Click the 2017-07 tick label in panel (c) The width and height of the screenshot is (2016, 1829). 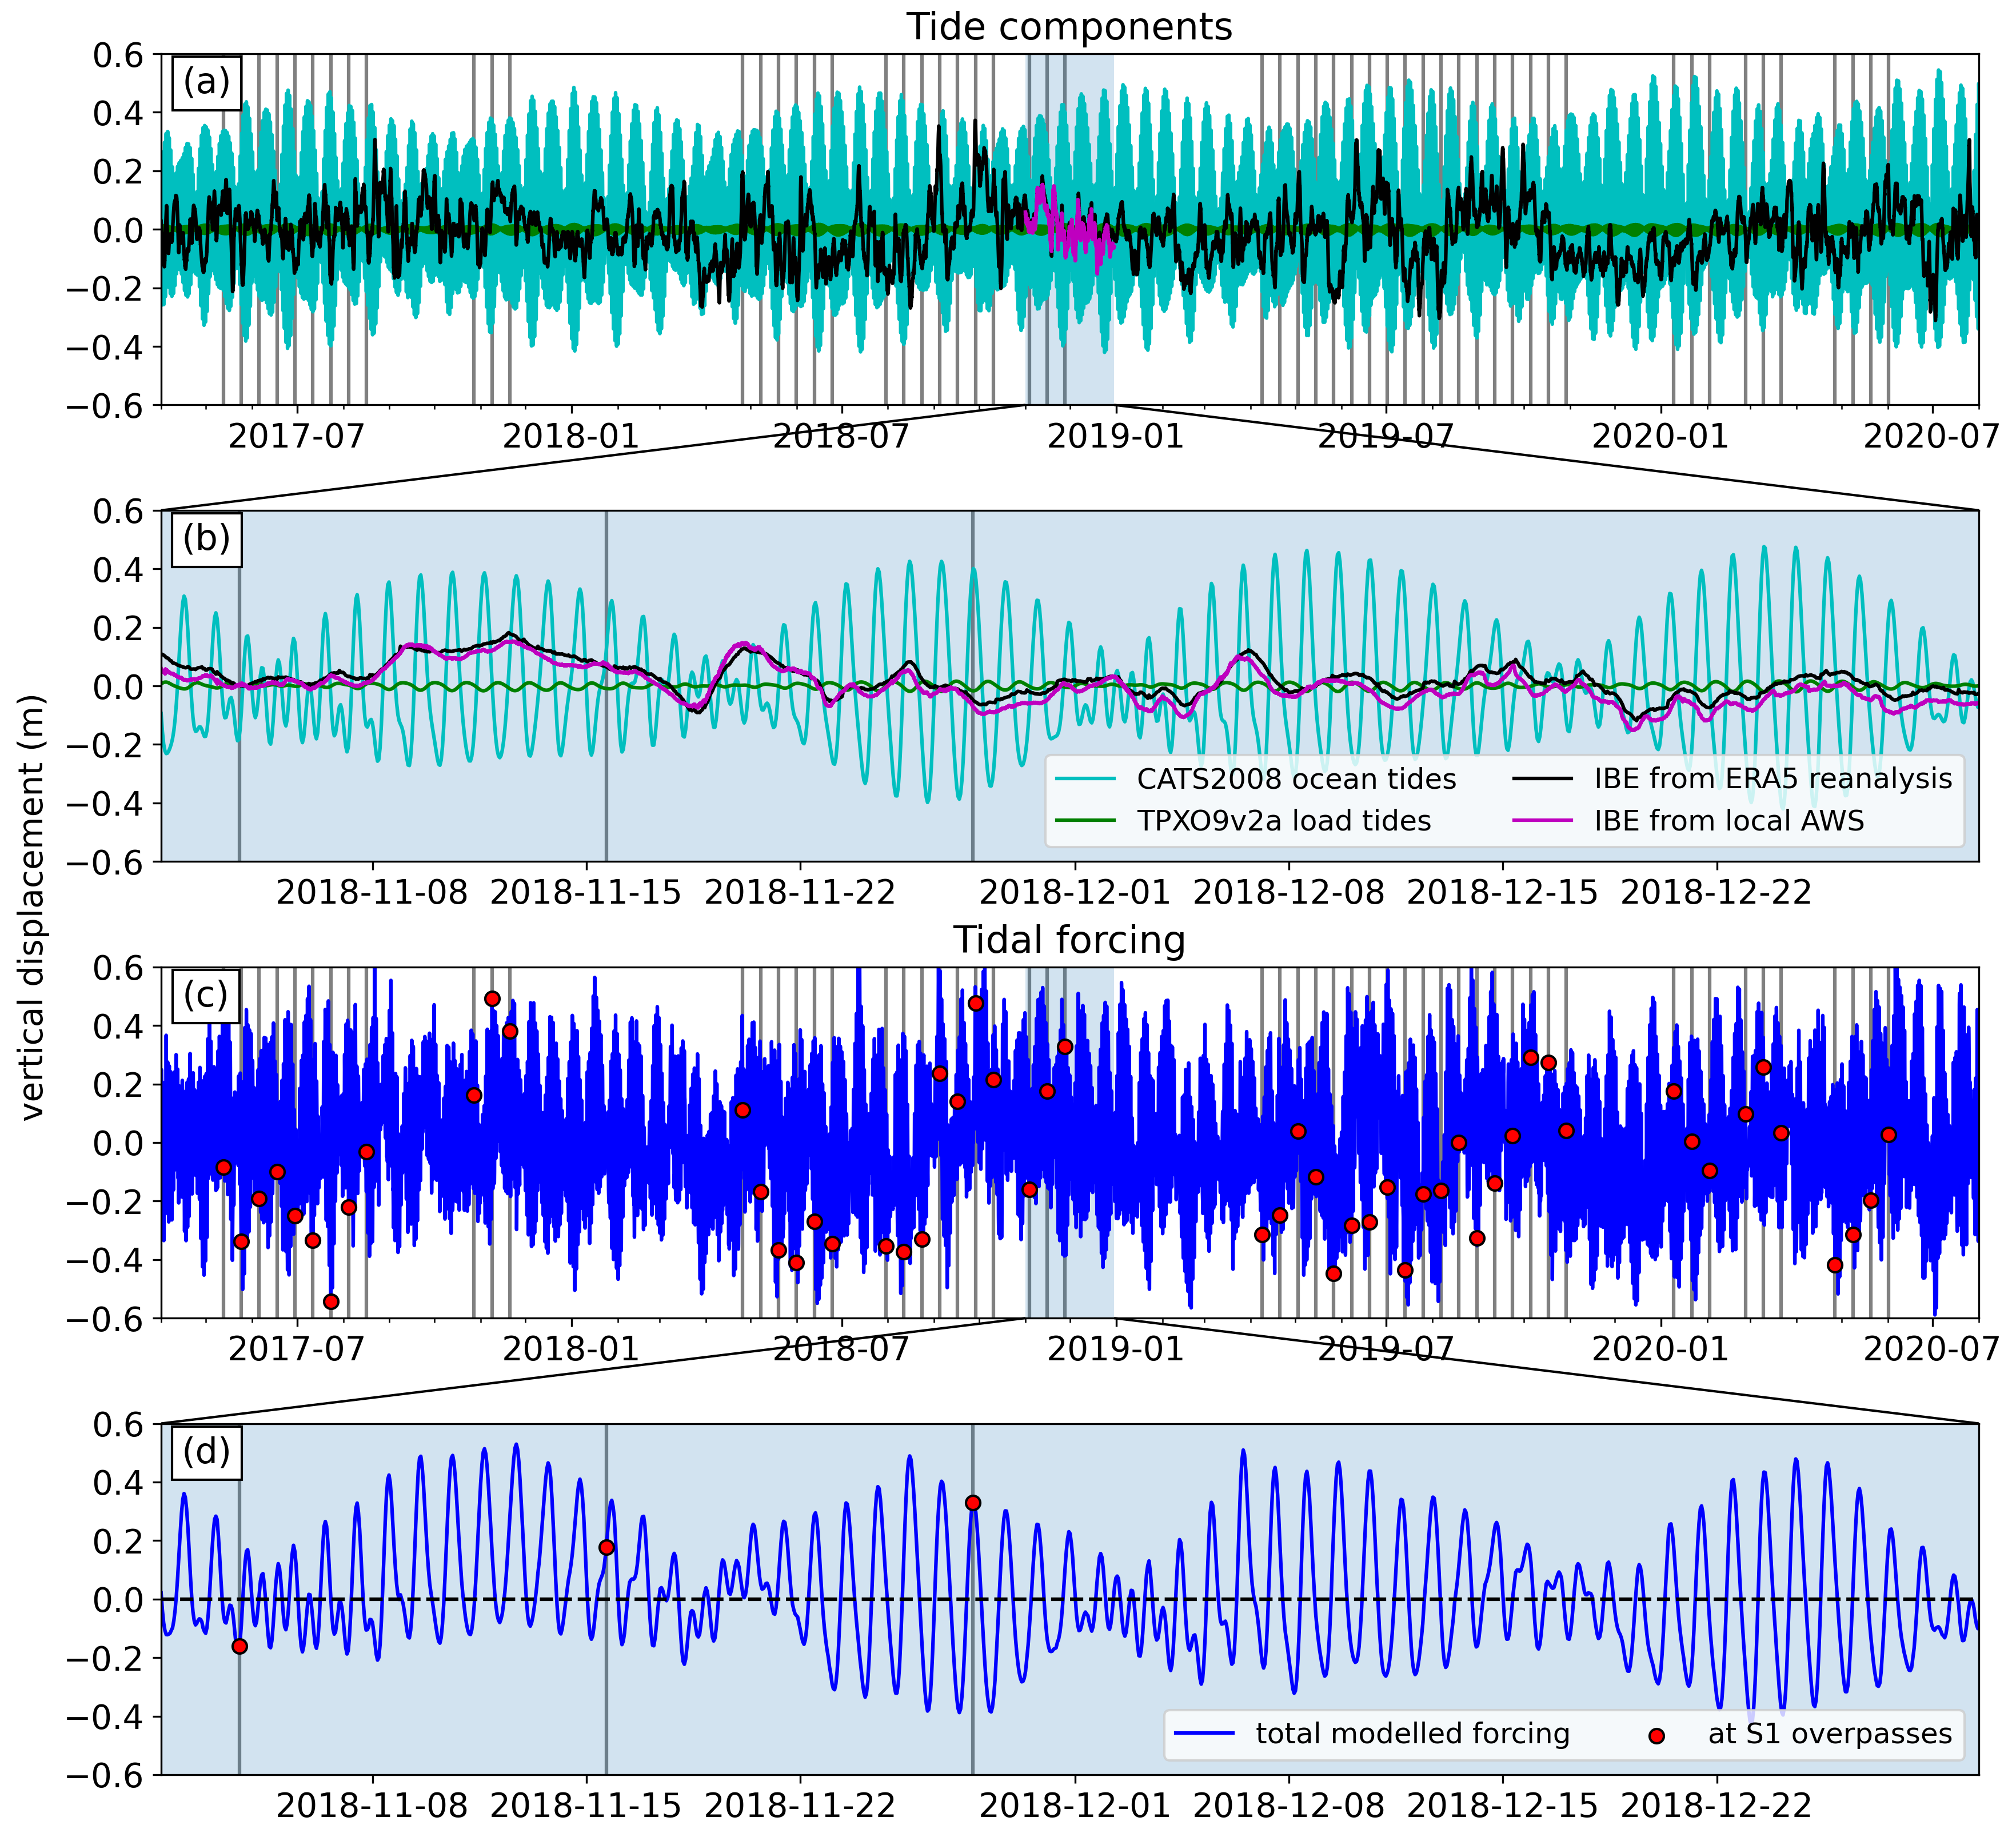tap(297, 1349)
